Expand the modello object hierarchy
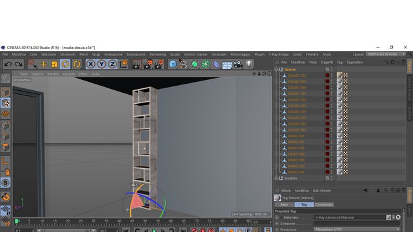 tap(276, 178)
